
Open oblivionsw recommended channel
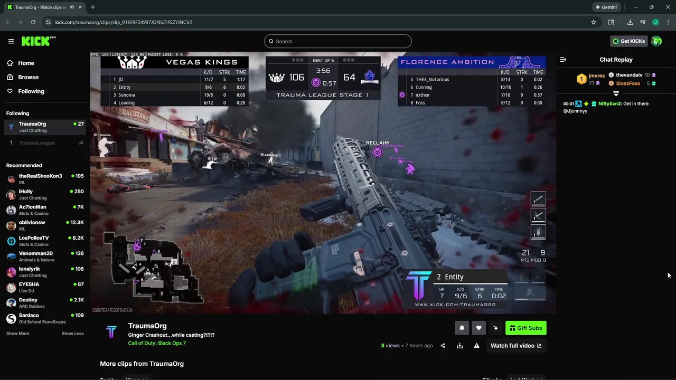(x=45, y=225)
